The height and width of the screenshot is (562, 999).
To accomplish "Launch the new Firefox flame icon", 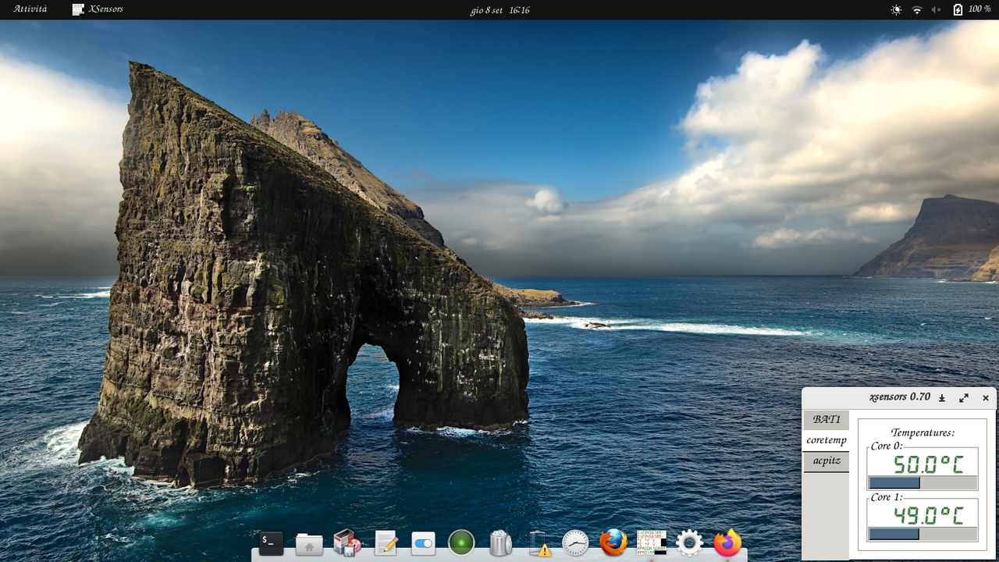I will (x=727, y=542).
